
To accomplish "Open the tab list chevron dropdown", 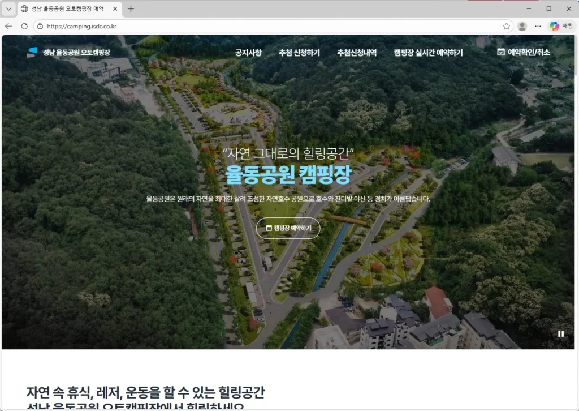I will 8,9.
